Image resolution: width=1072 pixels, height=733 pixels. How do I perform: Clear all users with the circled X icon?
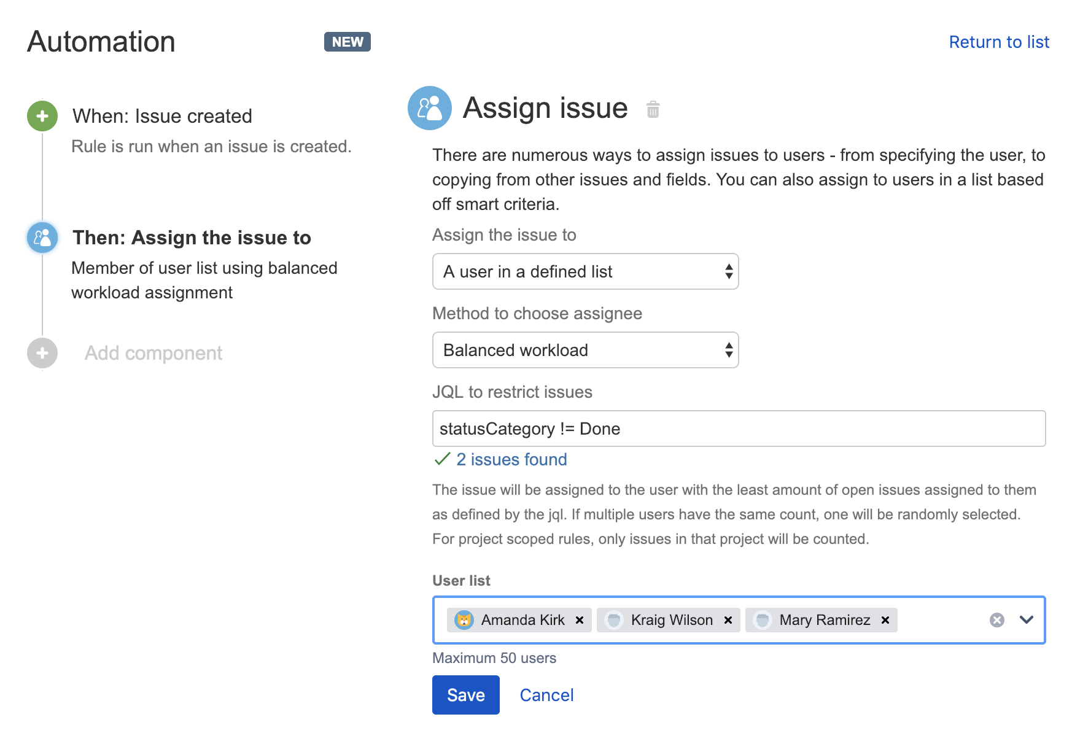[996, 620]
